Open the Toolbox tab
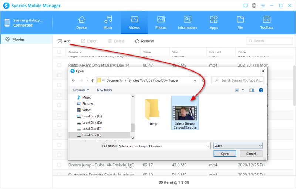The width and height of the screenshot is (296, 189). pos(266,23)
